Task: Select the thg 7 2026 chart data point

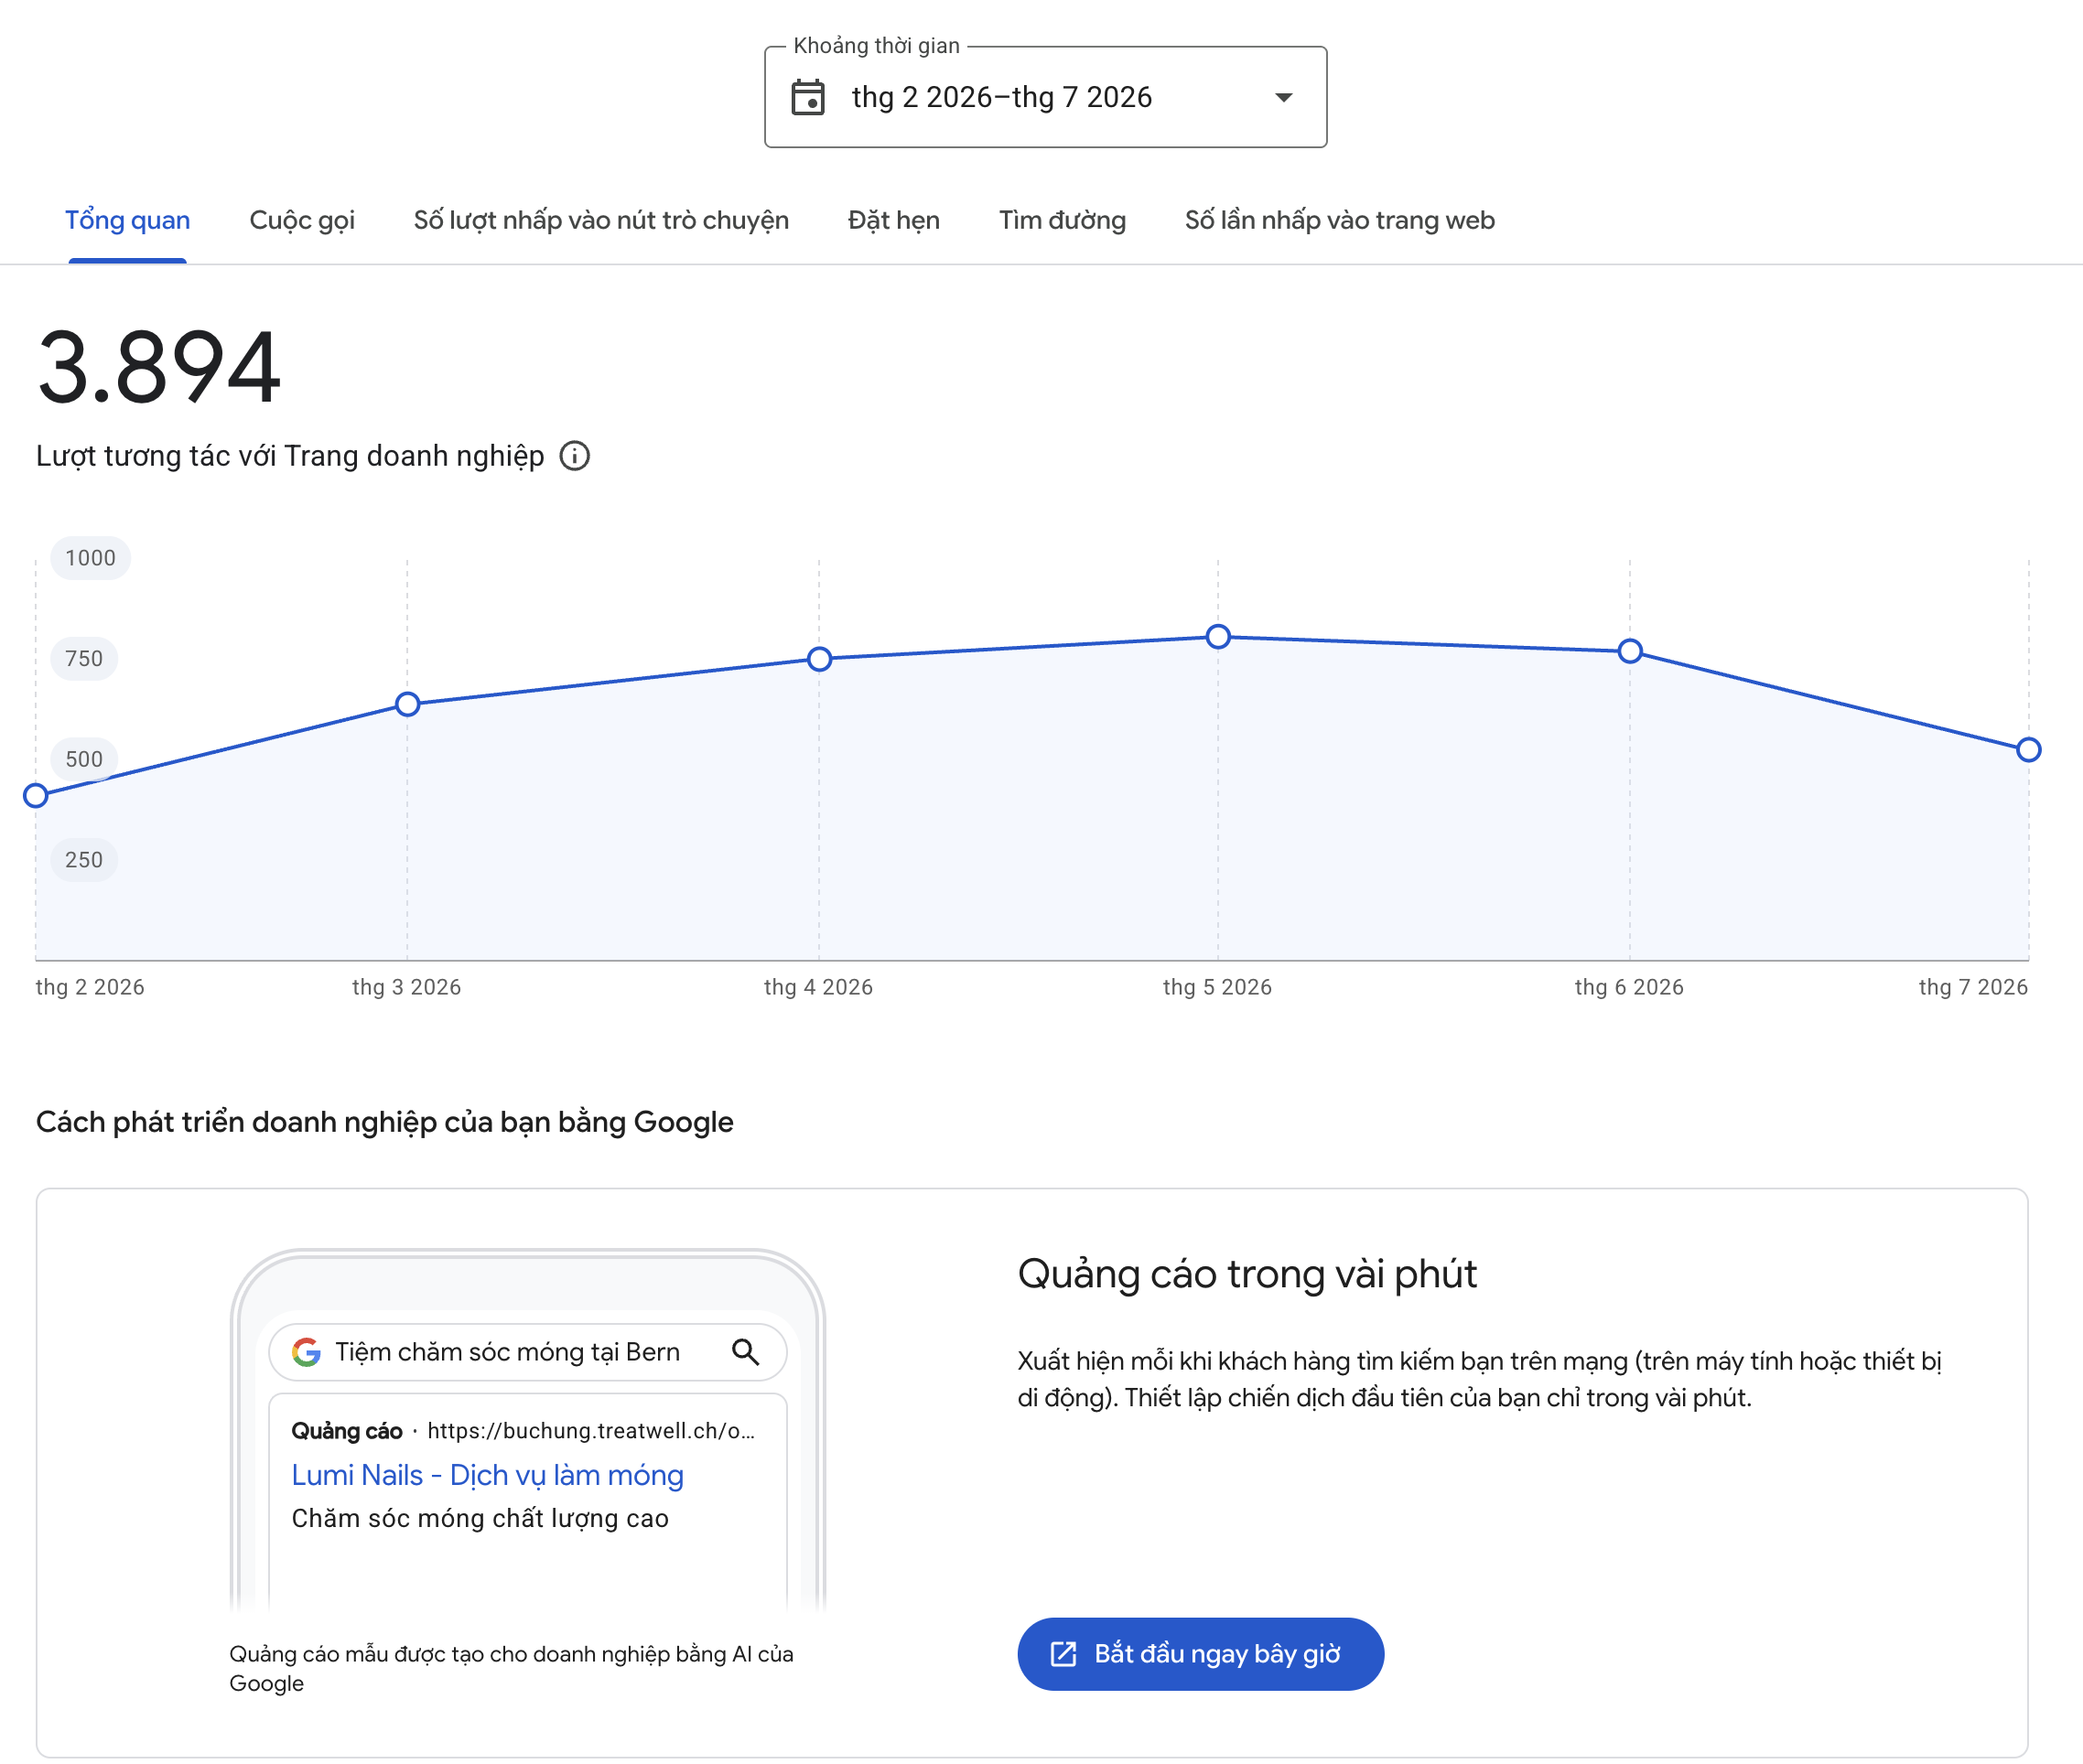Action: point(2028,750)
